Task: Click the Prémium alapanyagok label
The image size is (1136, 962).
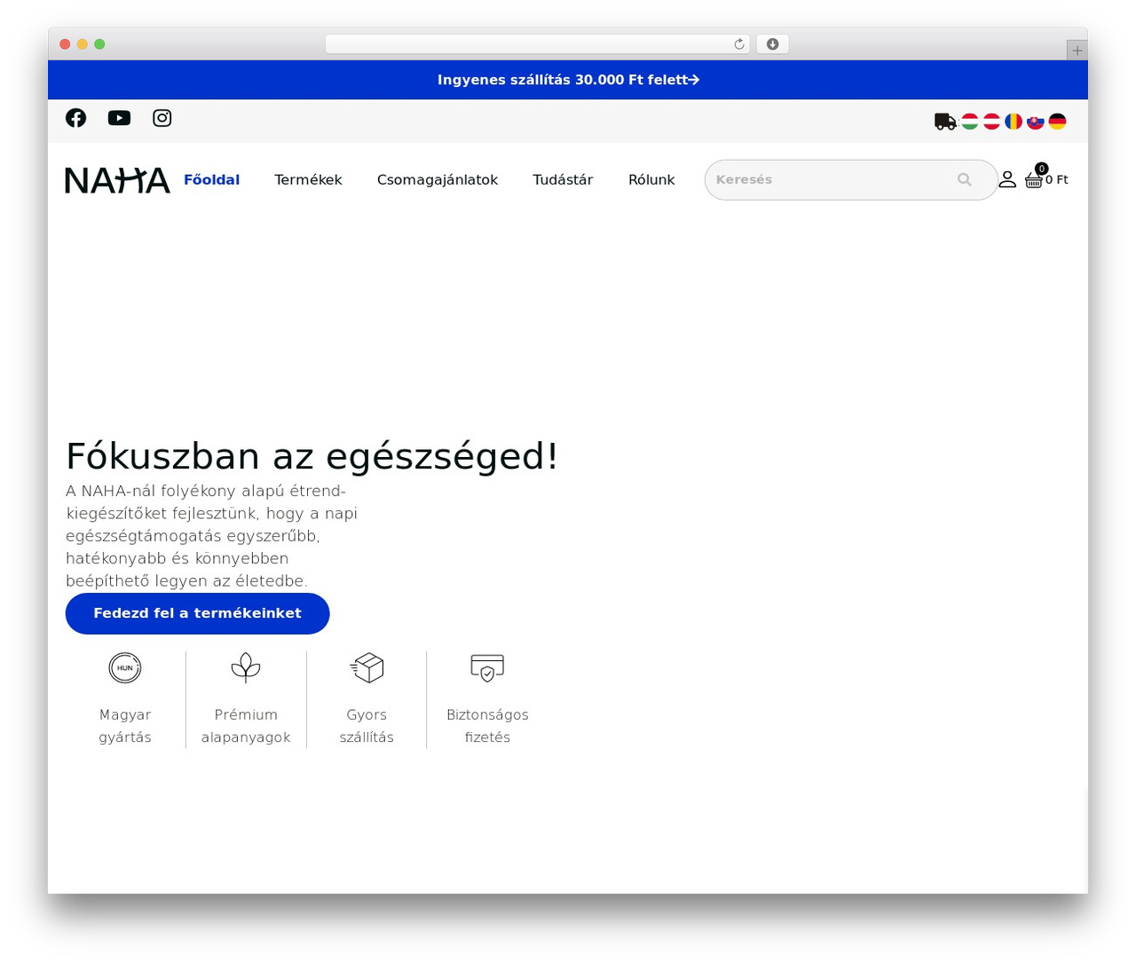Action: tap(246, 726)
